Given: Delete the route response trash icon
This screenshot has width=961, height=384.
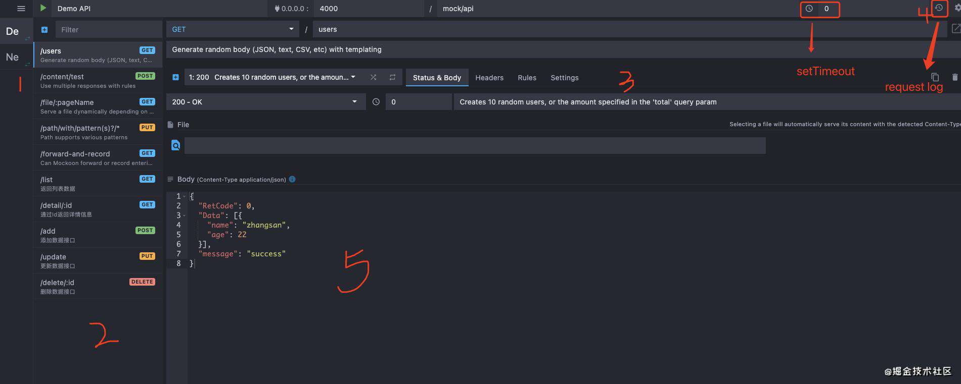Looking at the screenshot, I should coord(954,77).
